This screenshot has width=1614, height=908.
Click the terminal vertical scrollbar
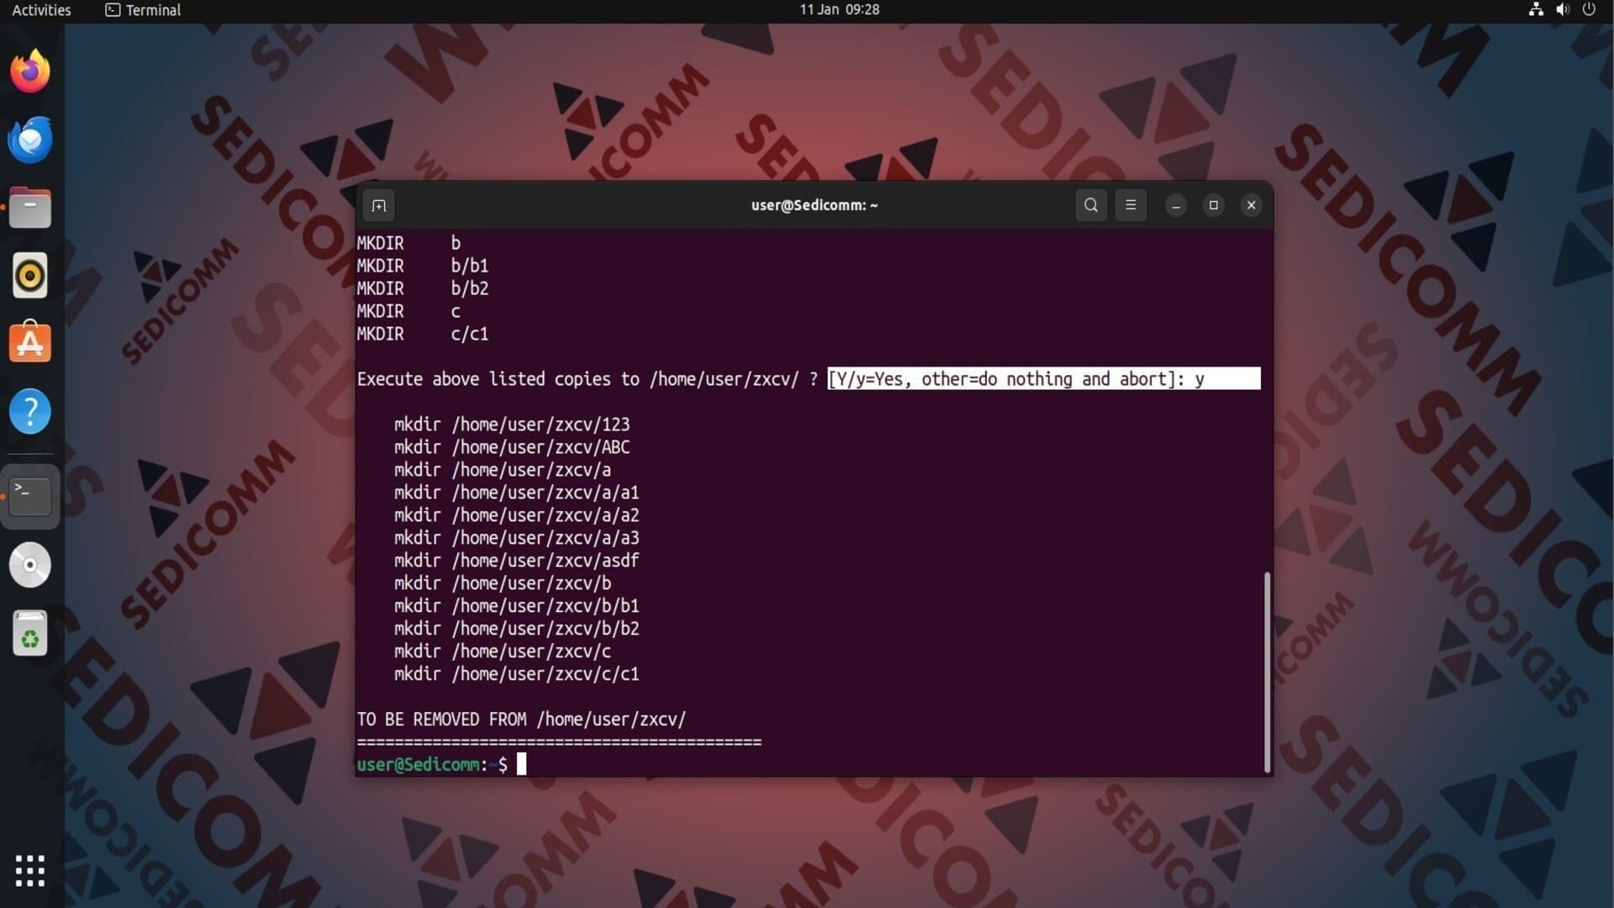pos(1267,671)
